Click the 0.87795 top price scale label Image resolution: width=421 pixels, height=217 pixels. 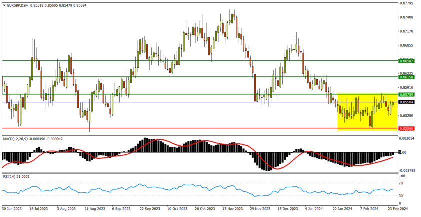click(x=407, y=3)
